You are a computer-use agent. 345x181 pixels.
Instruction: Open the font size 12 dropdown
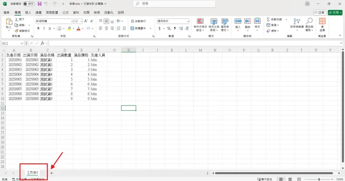pyautogui.click(x=81, y=21)
